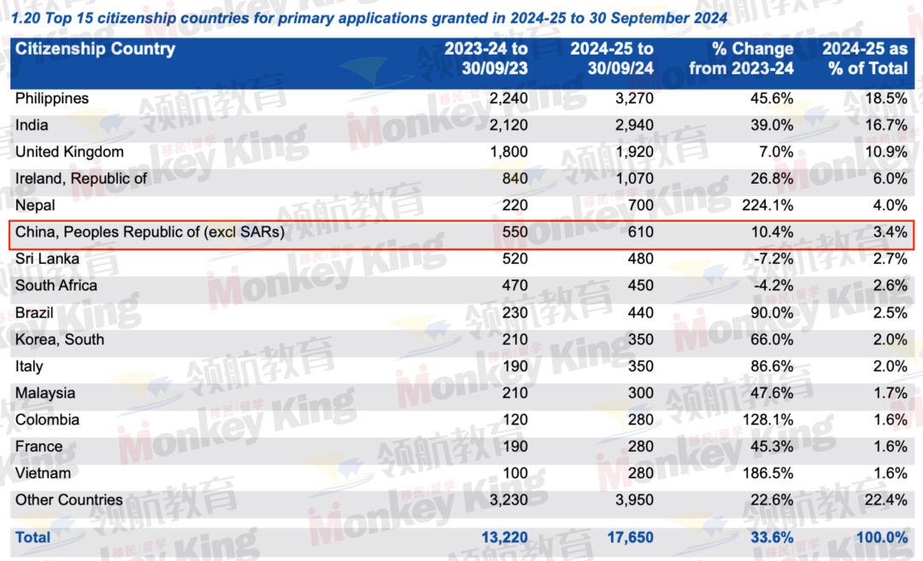Click Brazil's 90.0% change cell
This screenshot has width=923, height=561.
click(x=772, y=313)
